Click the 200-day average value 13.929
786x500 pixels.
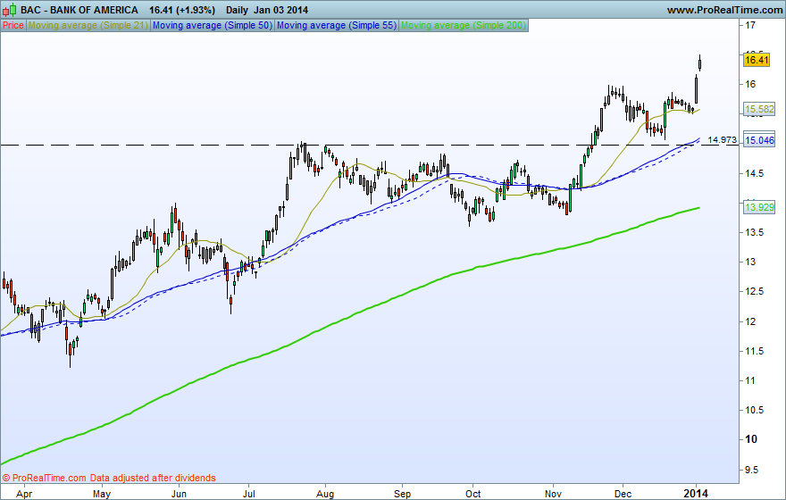pos(759,207)
